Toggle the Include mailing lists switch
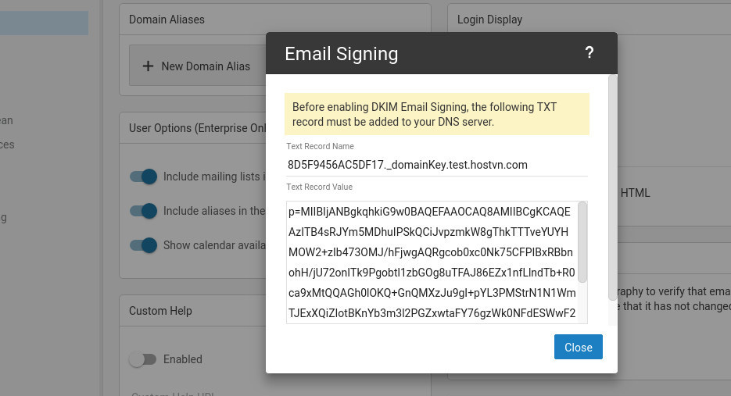Viewport: 731px width, 396px height. click(144, 177)
